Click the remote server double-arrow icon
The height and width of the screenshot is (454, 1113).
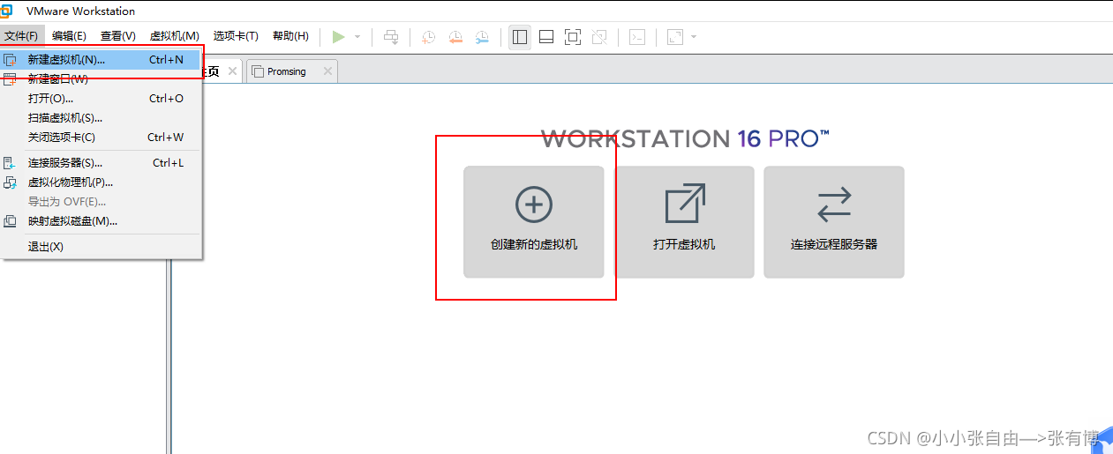point(834,205)
